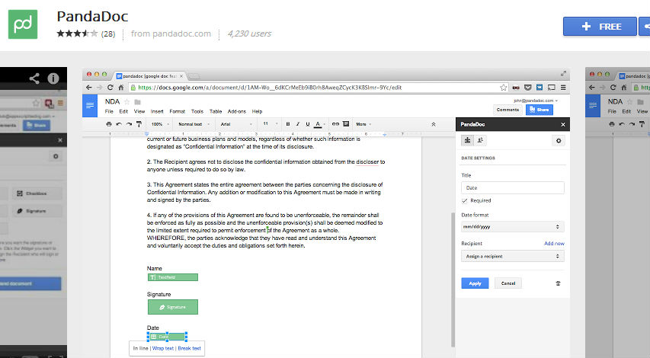This screenshot has height=358, width=650.
Task: Toggle italic formatting in Docs toolbar
Action: click(298, 124)
